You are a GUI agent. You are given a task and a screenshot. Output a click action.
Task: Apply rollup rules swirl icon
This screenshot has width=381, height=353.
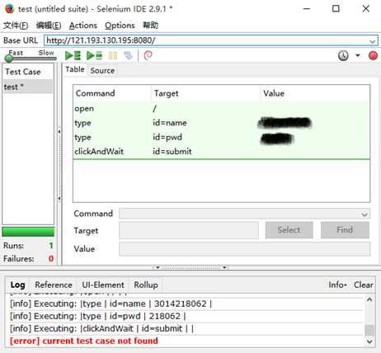tap(148, 55)
